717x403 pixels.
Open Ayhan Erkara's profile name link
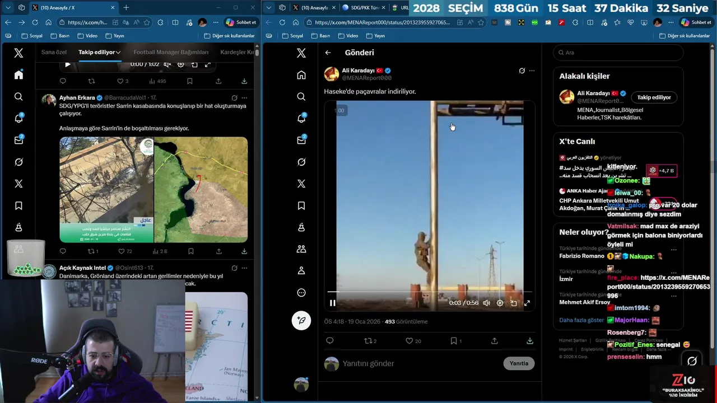click(77, 97)
